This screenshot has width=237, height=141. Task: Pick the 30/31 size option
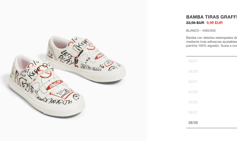point(212,81)
